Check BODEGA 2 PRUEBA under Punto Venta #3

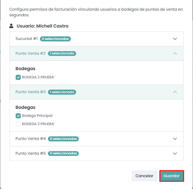coord(18,124)
